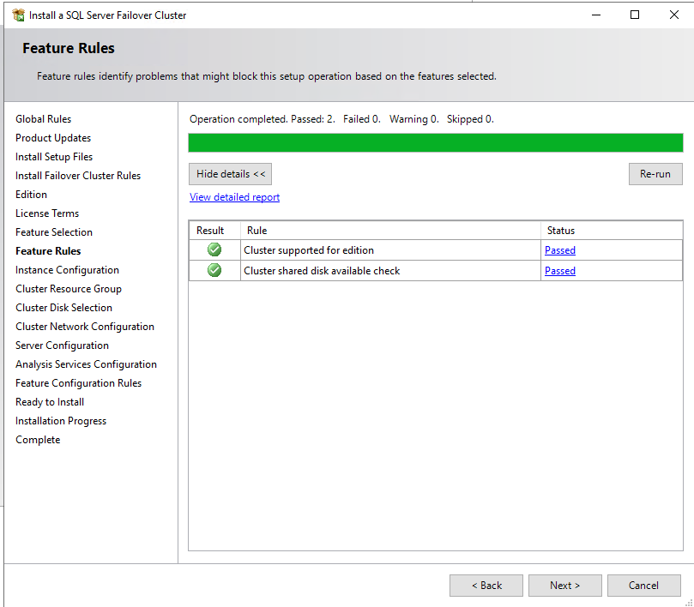Screen dimensions: 694x607
Task: Select Feature Configuration Rules step
Action: click(x=78, y=383)
